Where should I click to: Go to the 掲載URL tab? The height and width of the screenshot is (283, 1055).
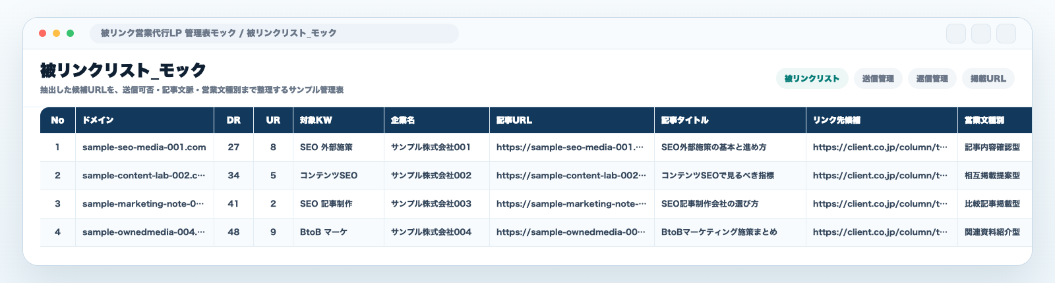pos(988,78)
